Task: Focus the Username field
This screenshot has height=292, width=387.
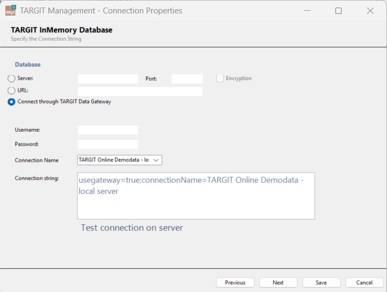Action: (108, 130)
